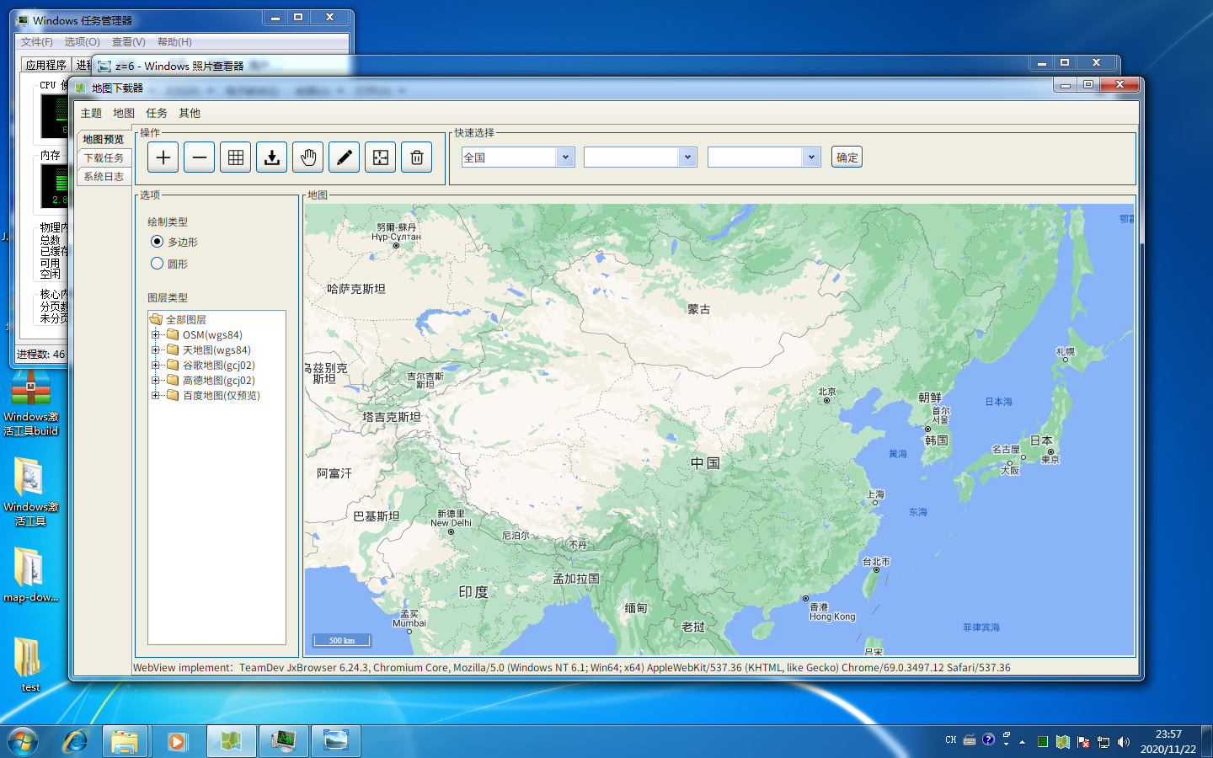Open the 任务 menu
1213x758 pixels.
tap(157, 113)
